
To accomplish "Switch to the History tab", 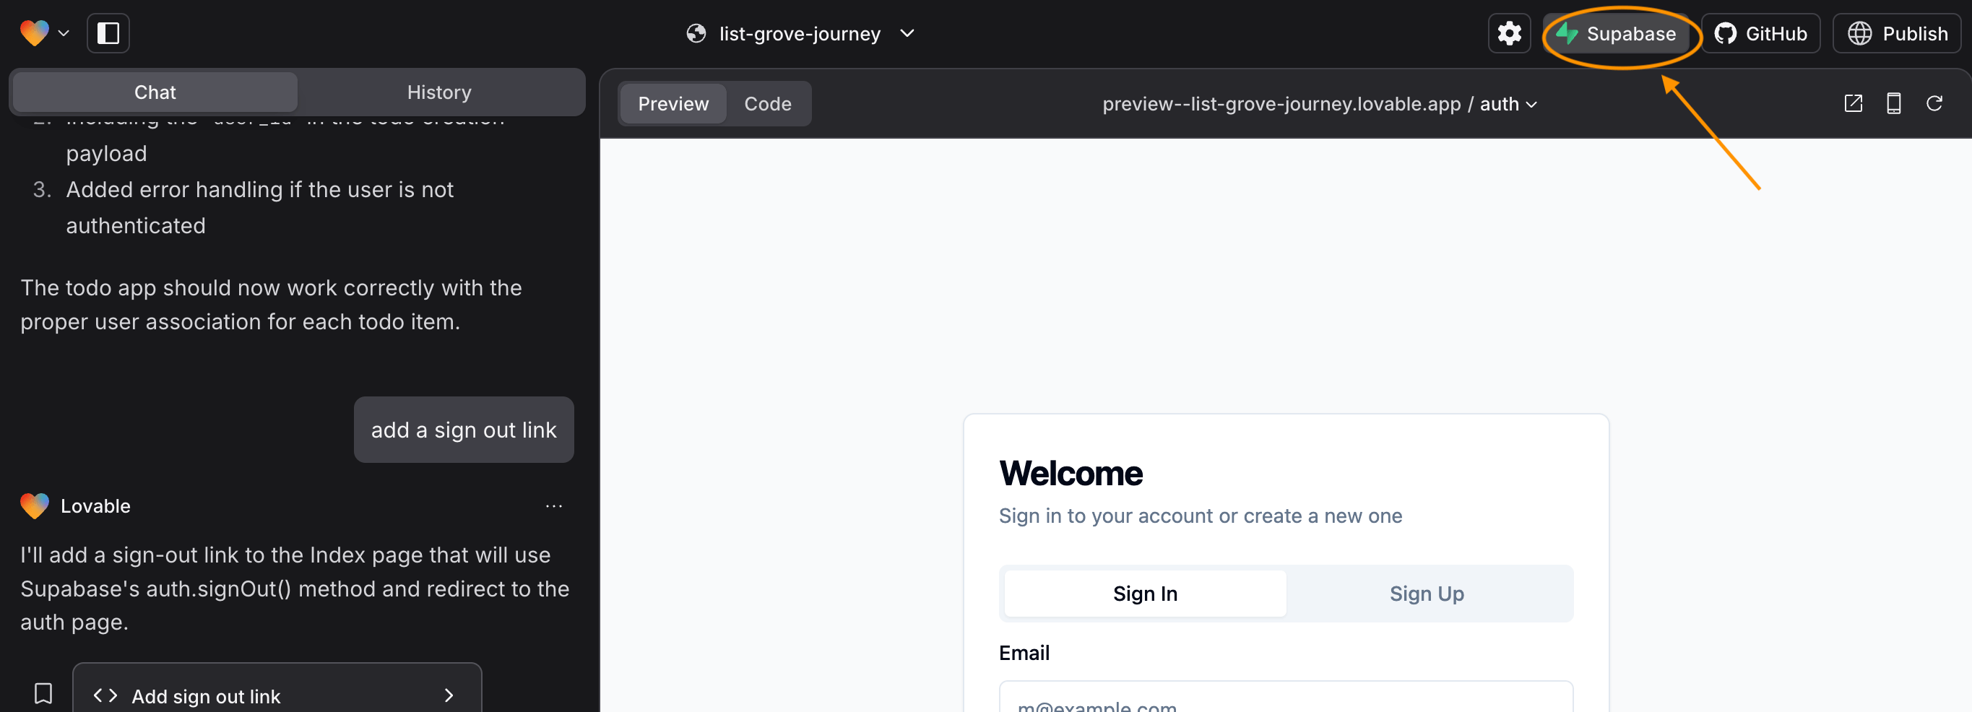I will tap(438, 92).
